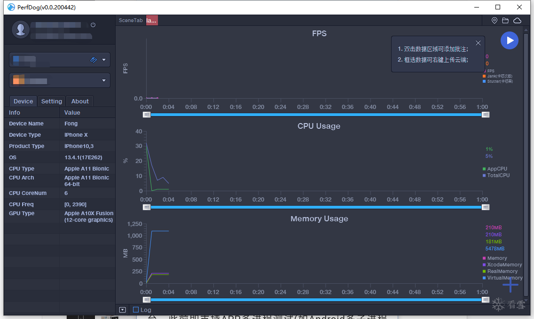Click the iPhone X device type value
534x319 pixels.
click(x=76, y=135)
